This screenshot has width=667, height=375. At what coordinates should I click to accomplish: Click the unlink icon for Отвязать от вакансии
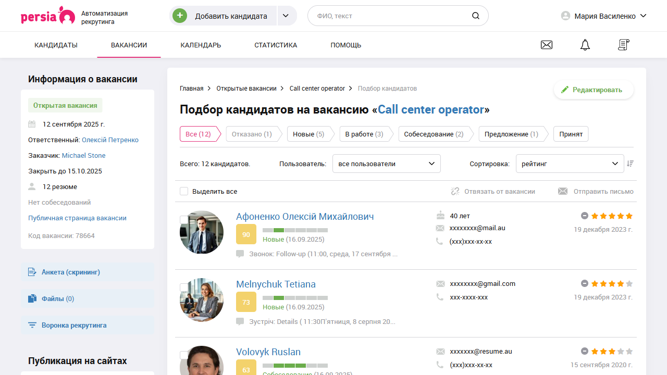(x=454, y=191)
